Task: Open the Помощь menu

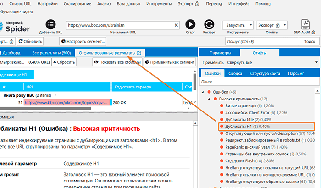Action: click(264, 4)
